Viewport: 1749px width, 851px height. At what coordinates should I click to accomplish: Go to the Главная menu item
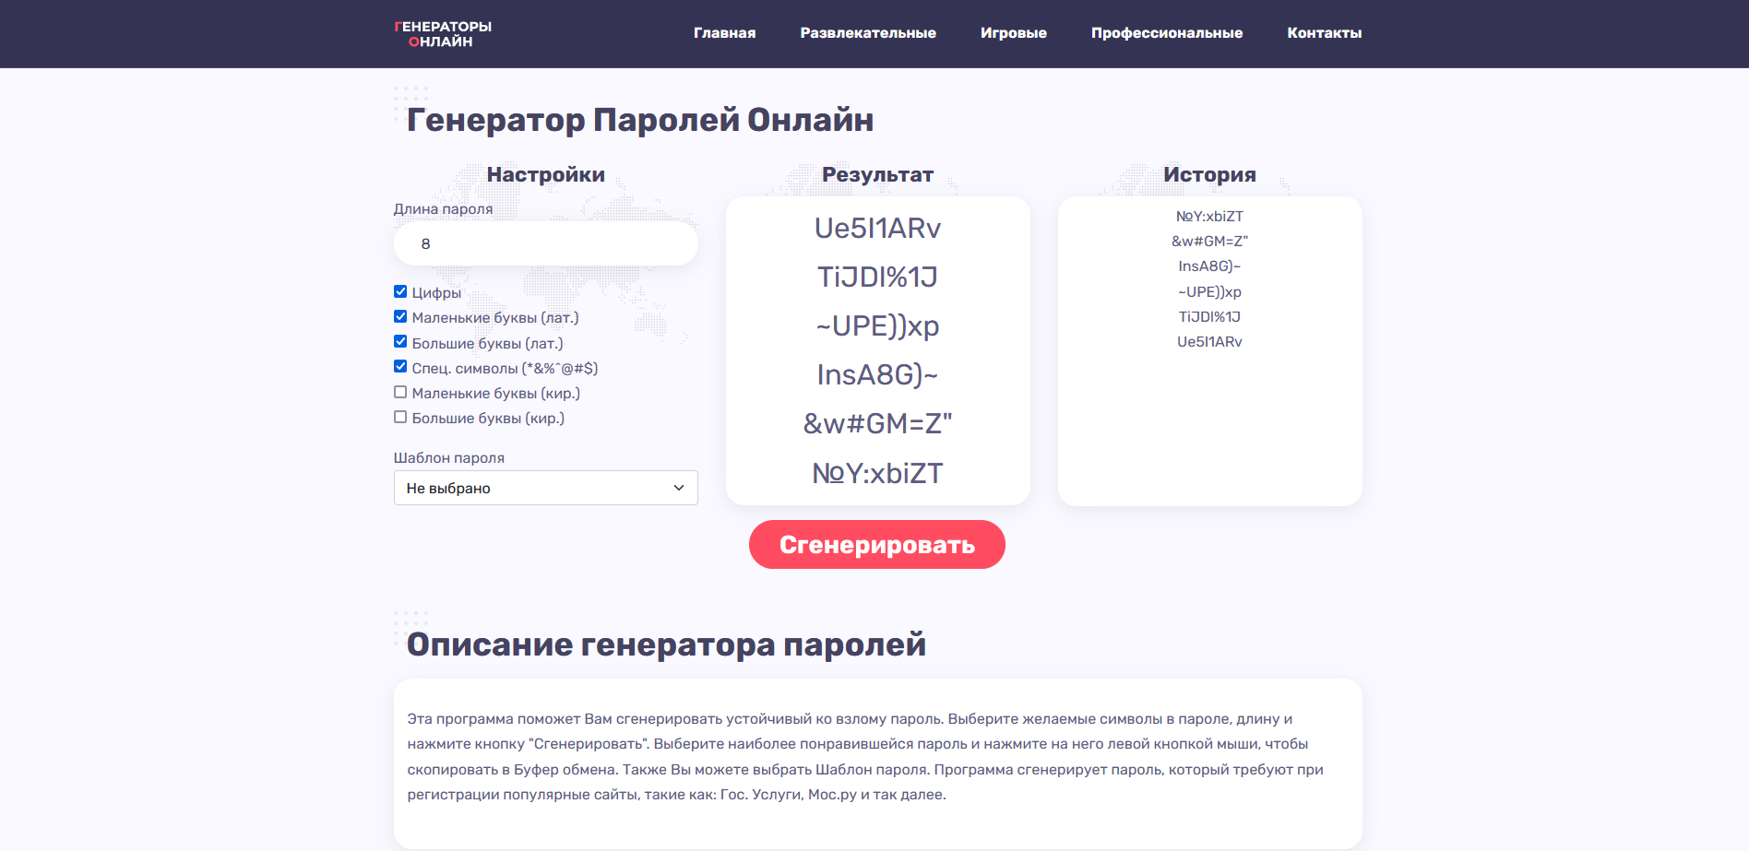coord(724,33)
